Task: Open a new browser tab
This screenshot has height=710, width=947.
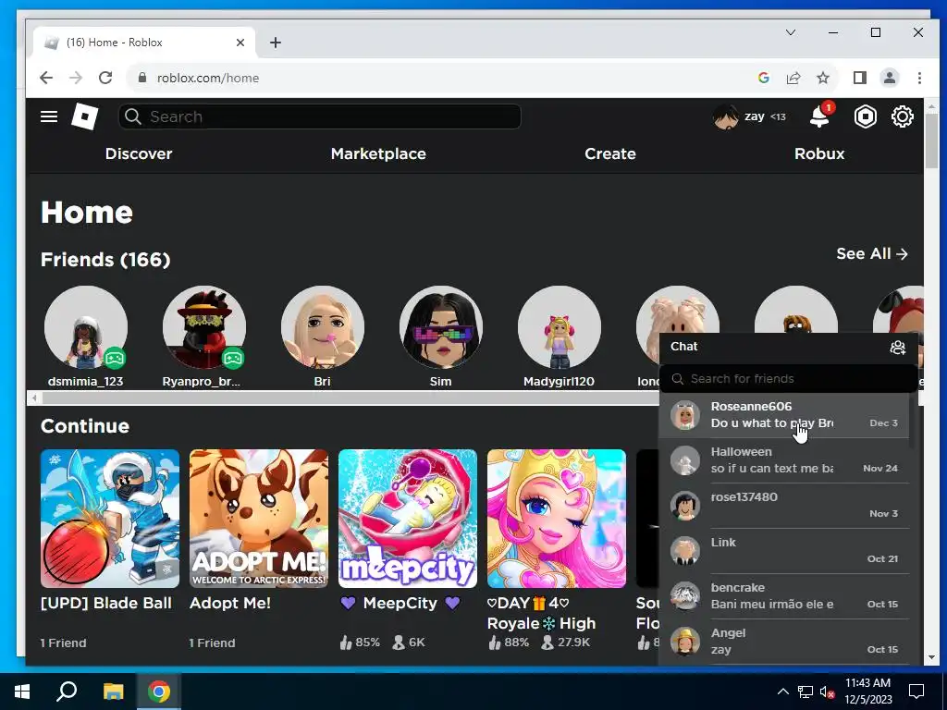Action: (x=276, y=43)
